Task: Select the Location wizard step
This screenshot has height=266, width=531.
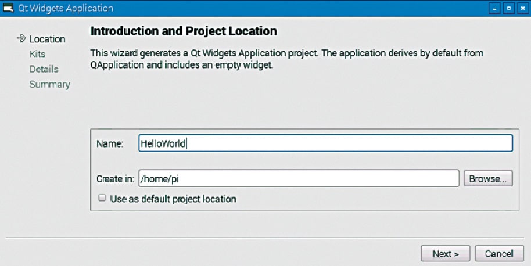Action: (47, 39)
